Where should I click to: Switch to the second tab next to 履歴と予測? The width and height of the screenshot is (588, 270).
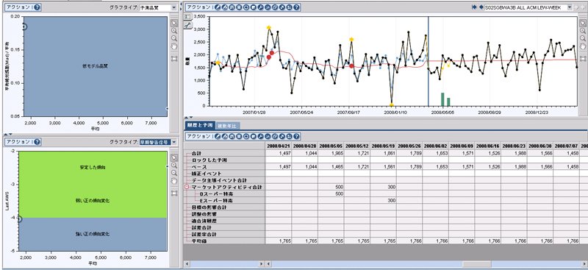229,126
